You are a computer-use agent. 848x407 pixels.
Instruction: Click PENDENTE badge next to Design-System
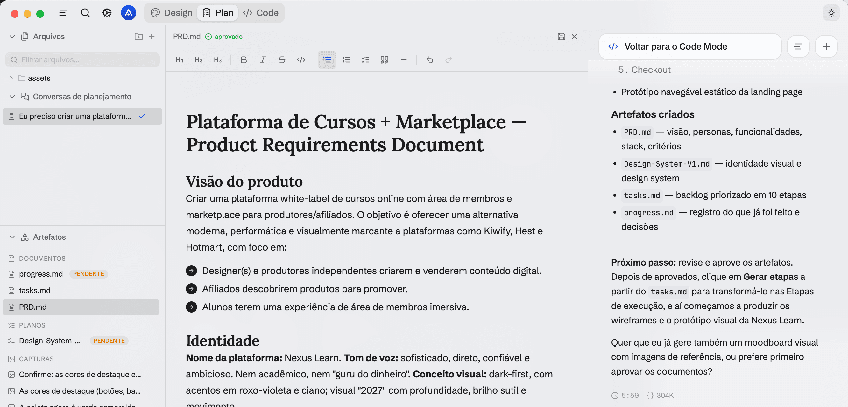tap(109, 341)
